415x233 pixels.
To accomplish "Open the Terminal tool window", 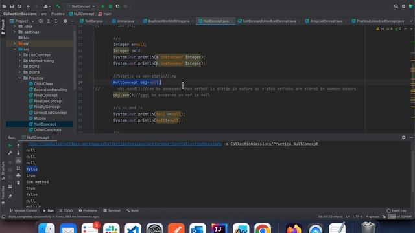I will pyautogui.click(x=112, y=210).
